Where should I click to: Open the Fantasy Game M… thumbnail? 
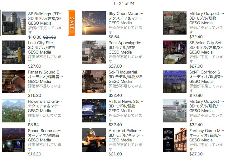tap(175, 140)
